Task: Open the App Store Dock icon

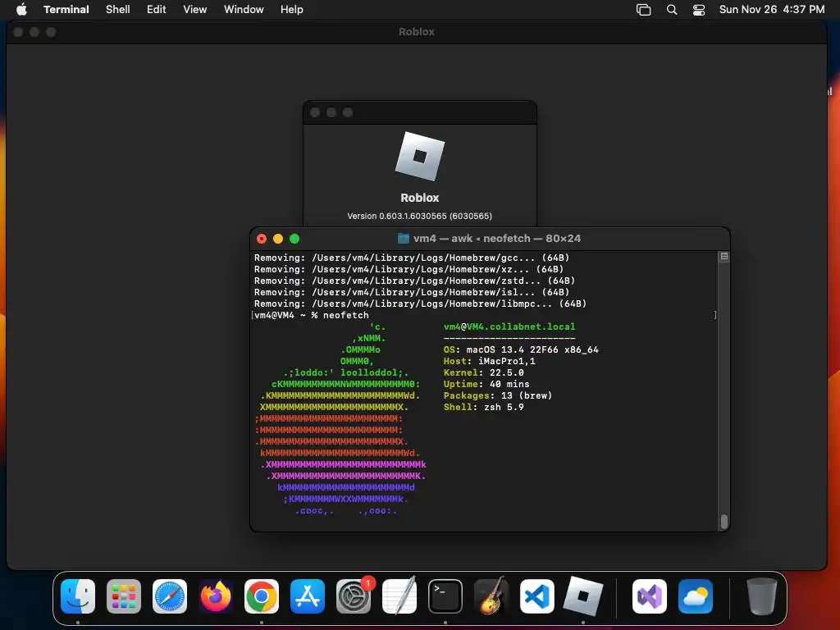Action: click(x=308, y=596)
